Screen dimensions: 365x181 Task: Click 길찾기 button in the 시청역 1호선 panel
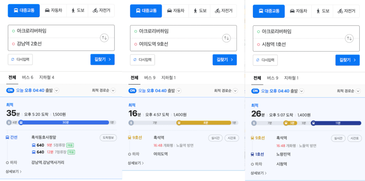point(348,60)
